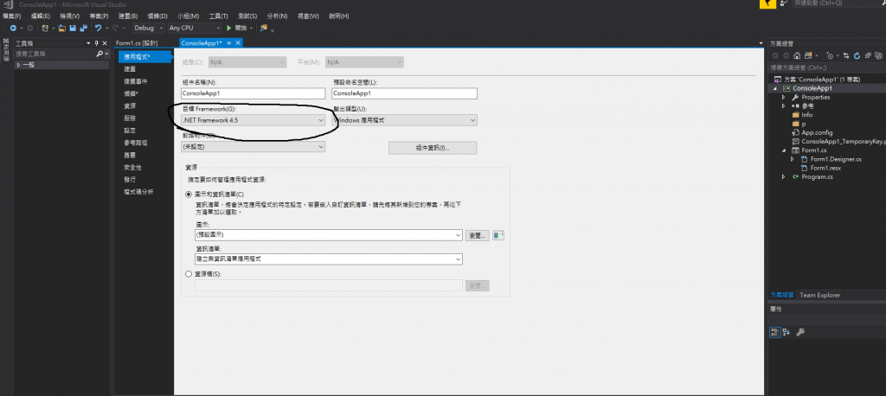Select Form1.resx in Solution Explorer
The height and width of the screenshot is (396, 886).
tap(826, 168)
